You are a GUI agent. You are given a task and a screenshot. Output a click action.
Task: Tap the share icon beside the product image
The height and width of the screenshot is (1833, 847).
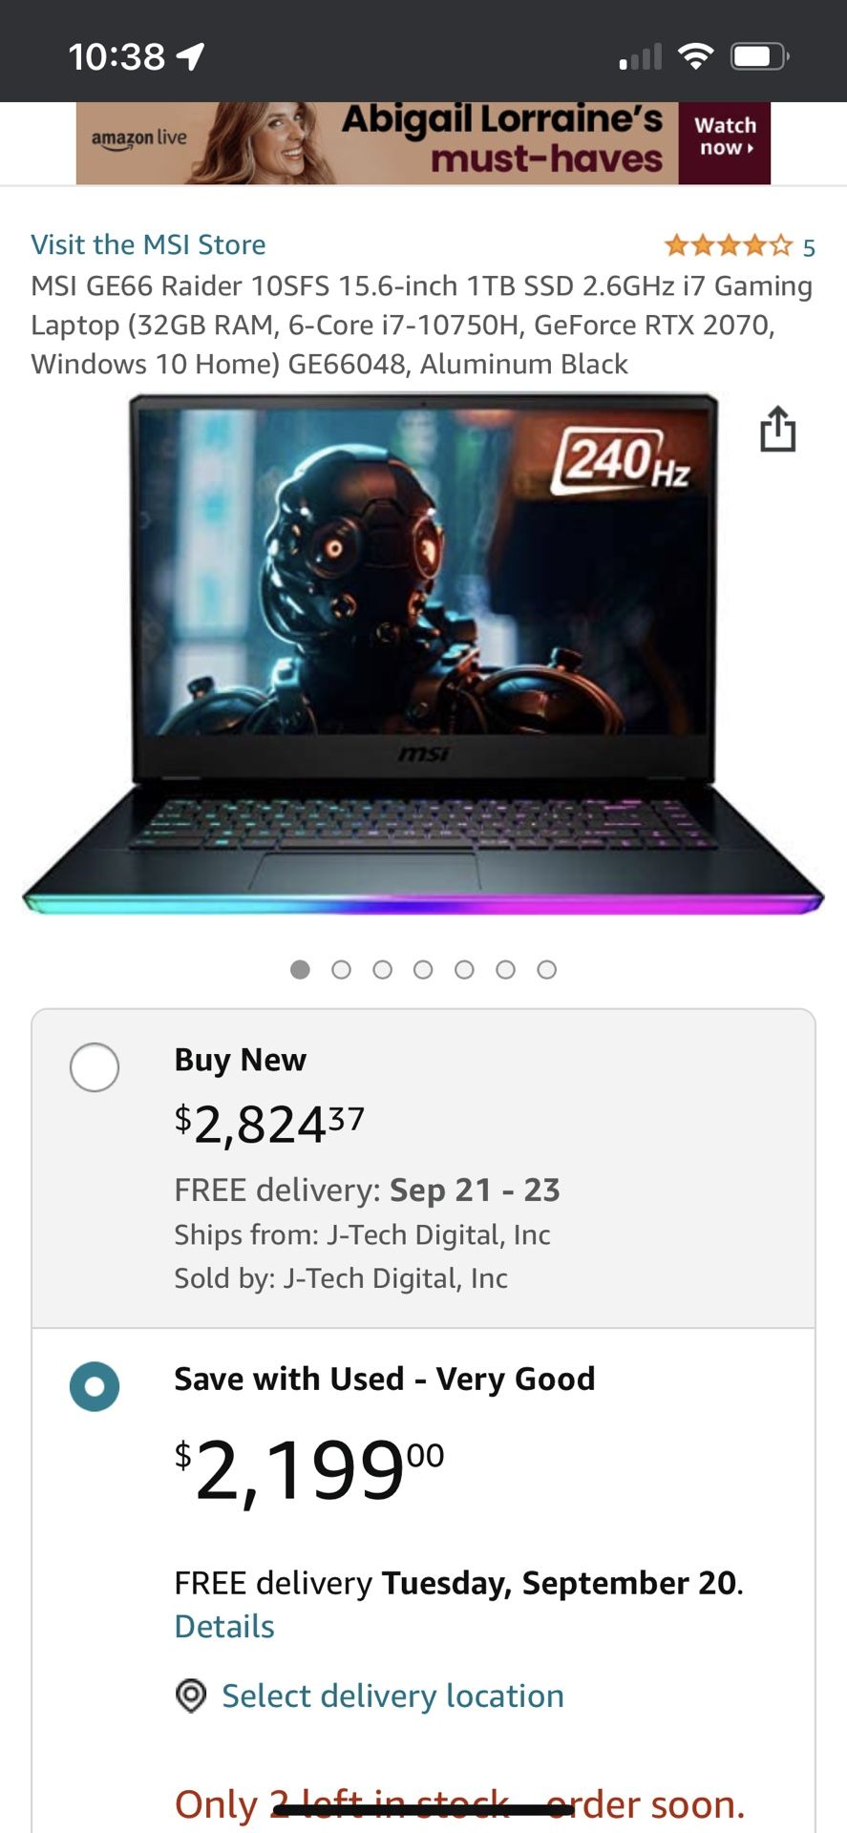tap(778, 430)
